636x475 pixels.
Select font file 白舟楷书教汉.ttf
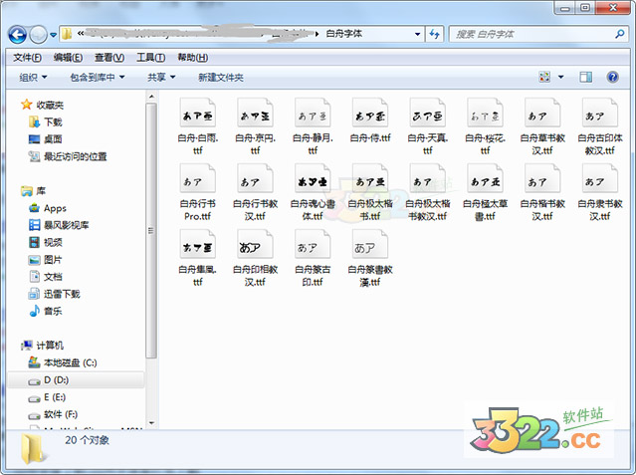click(542, 192)
